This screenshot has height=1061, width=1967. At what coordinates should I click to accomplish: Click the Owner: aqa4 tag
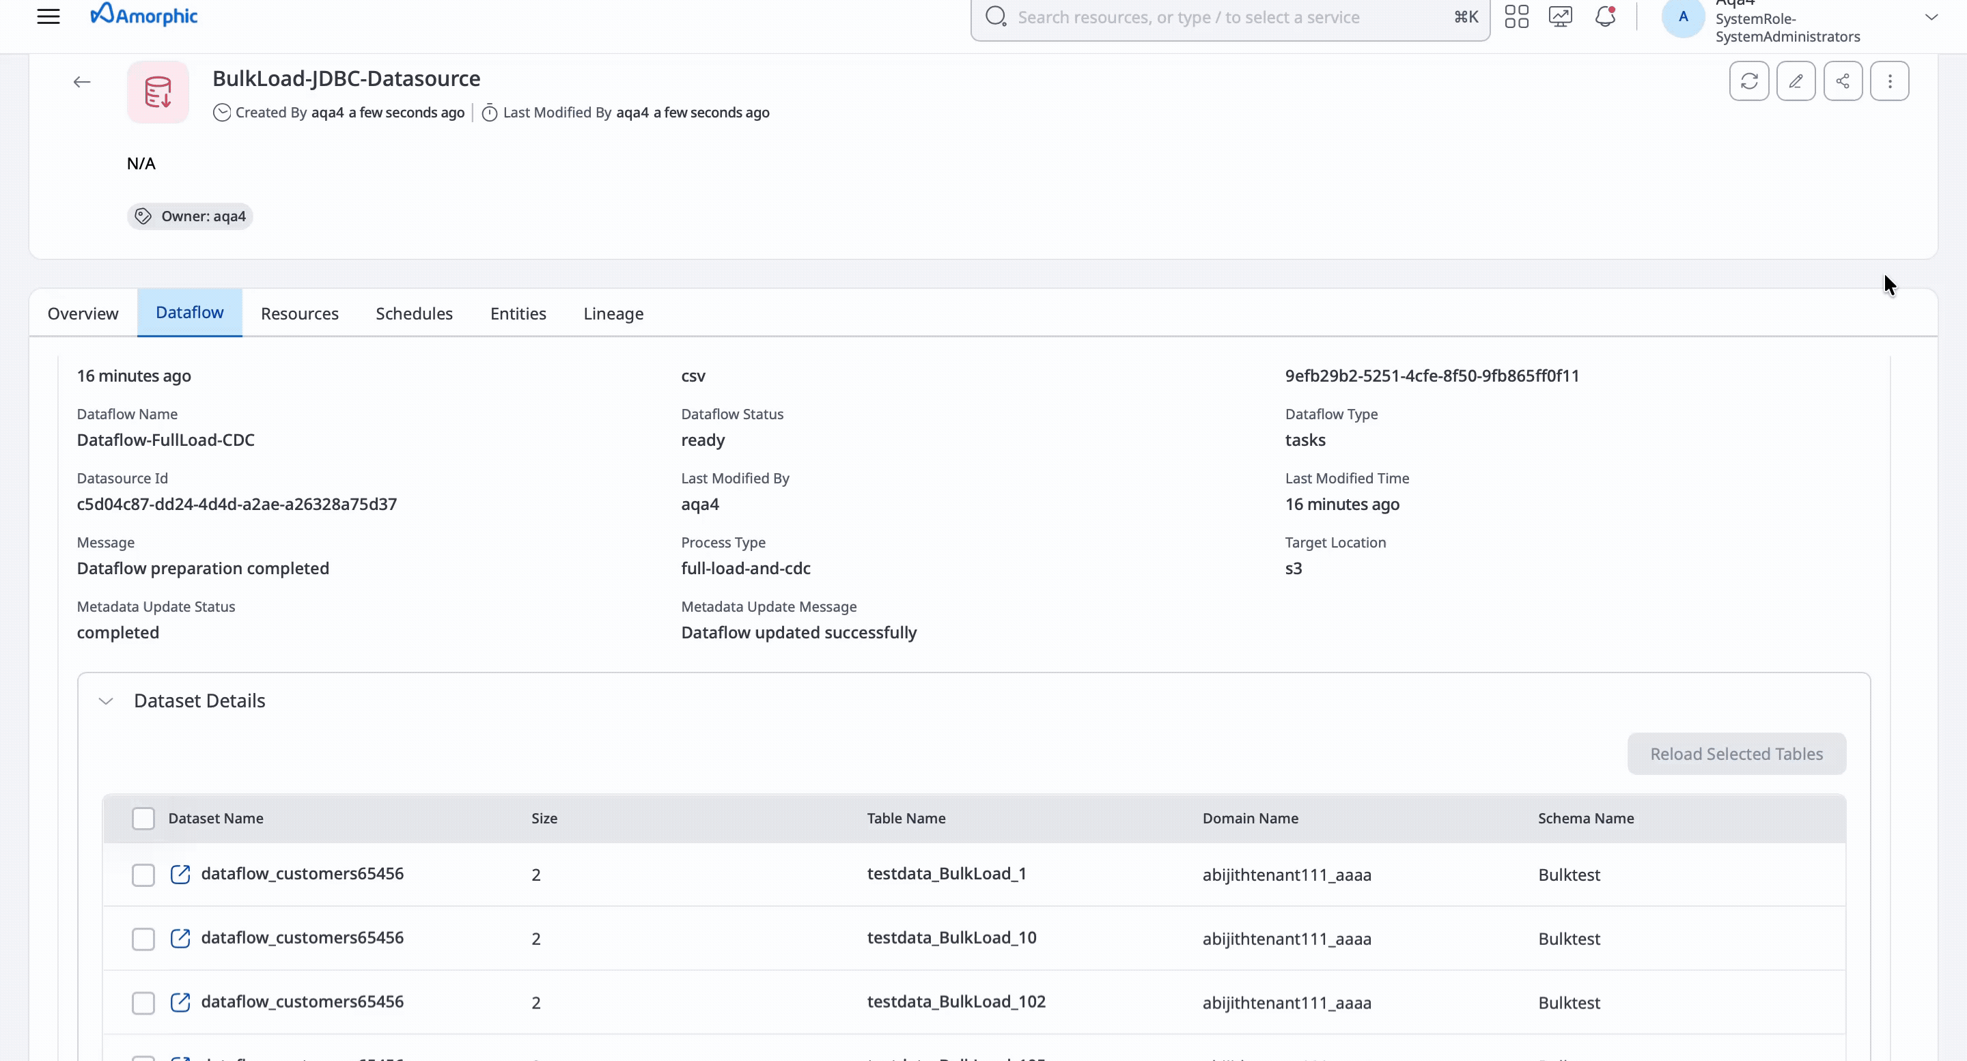[x=189, y=216]
